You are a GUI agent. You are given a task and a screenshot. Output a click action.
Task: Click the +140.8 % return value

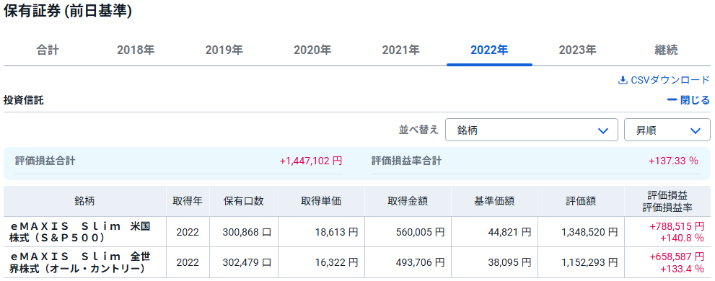coord(682,238)
